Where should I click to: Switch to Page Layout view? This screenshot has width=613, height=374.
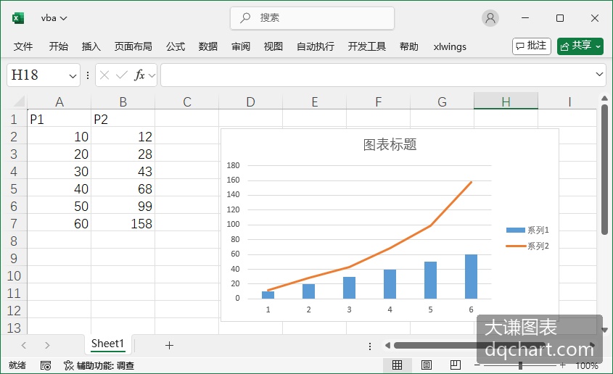click(426, 365)
